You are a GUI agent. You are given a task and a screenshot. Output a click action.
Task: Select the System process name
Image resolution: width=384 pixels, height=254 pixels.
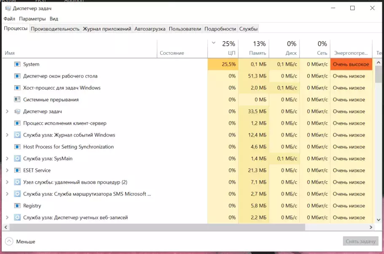[x=31, y=64]
